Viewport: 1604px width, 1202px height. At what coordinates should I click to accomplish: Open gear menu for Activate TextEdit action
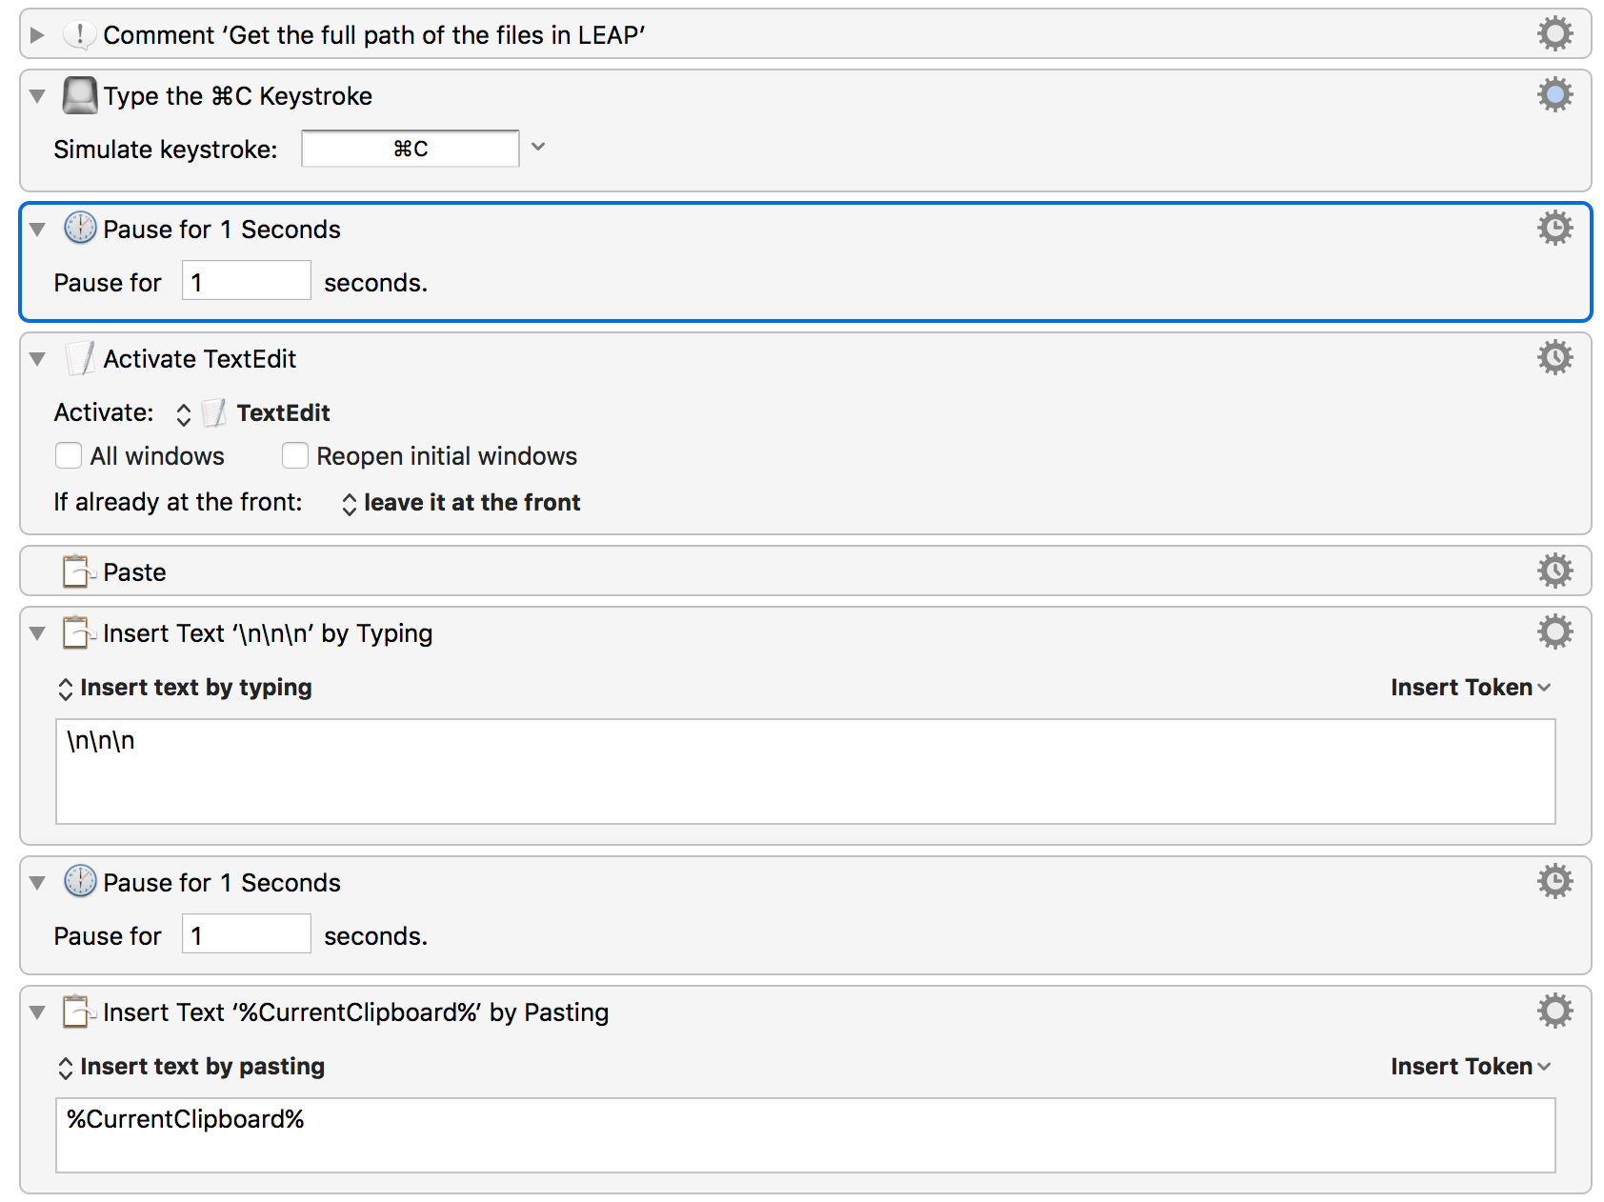point(1554,358)
